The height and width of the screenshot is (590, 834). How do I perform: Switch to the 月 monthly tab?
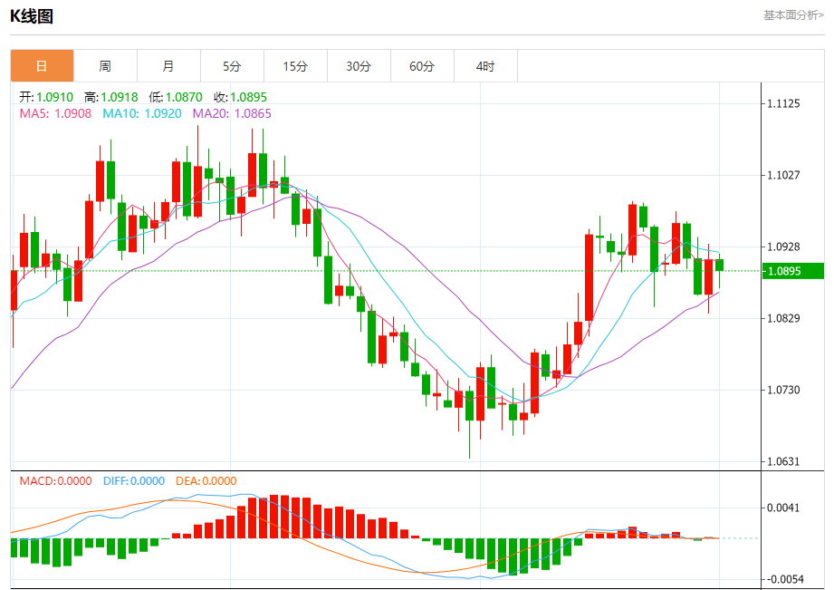168,66
